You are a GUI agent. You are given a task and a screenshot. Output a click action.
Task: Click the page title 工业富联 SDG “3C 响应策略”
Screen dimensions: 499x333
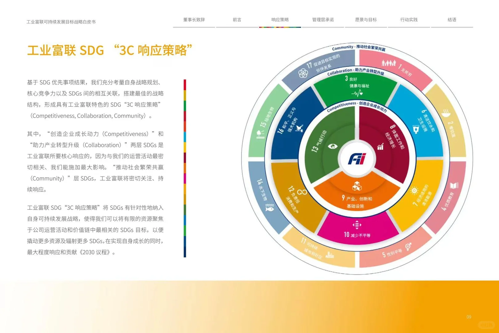pyautogui.click(x=110, y=50)
